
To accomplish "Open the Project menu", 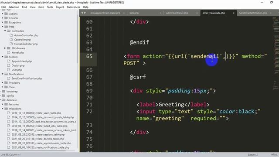I will click(x=60, y=7).
